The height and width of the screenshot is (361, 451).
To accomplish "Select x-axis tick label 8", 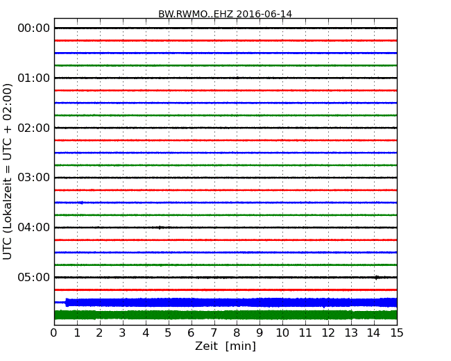I will tap(237, 333).
